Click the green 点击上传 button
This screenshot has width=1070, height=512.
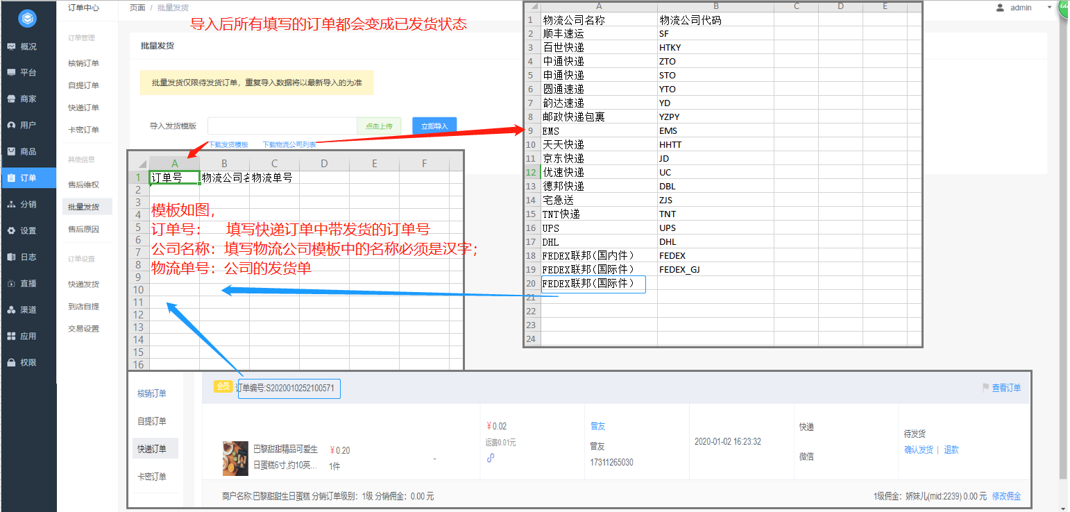(x=380, y=126)
